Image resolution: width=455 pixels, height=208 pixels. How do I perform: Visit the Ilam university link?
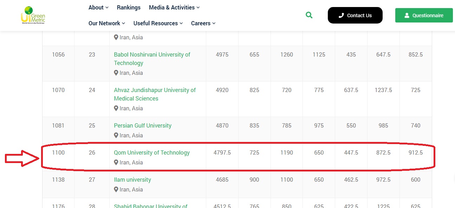click(132, 180)
